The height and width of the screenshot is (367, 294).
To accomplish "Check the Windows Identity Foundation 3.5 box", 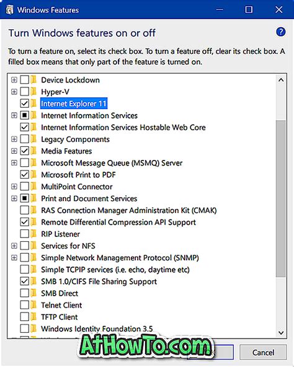I will coord(25,329).
